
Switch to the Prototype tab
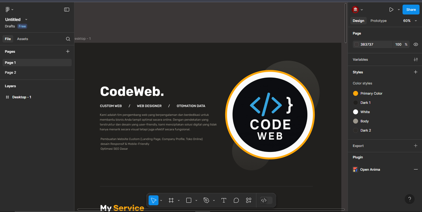tap(378, 21)
